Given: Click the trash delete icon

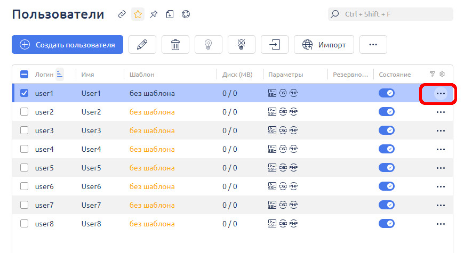Looking at the screenshot, I should coord(175,45).
